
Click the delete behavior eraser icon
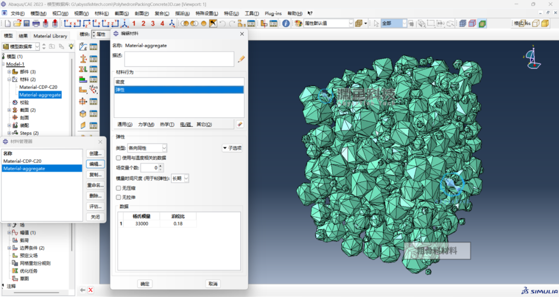pos(240,124)
